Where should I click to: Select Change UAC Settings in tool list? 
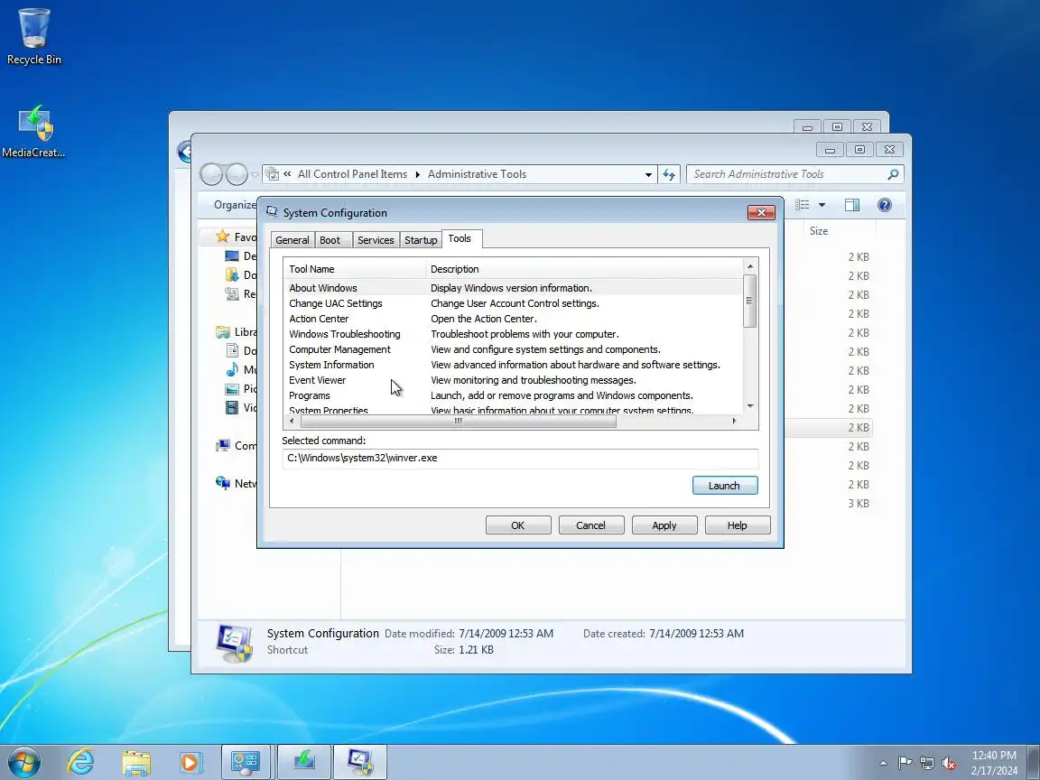click(512, 303)
